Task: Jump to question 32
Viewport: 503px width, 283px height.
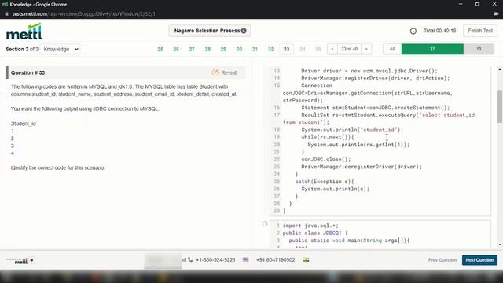Action: click(270, 49)
